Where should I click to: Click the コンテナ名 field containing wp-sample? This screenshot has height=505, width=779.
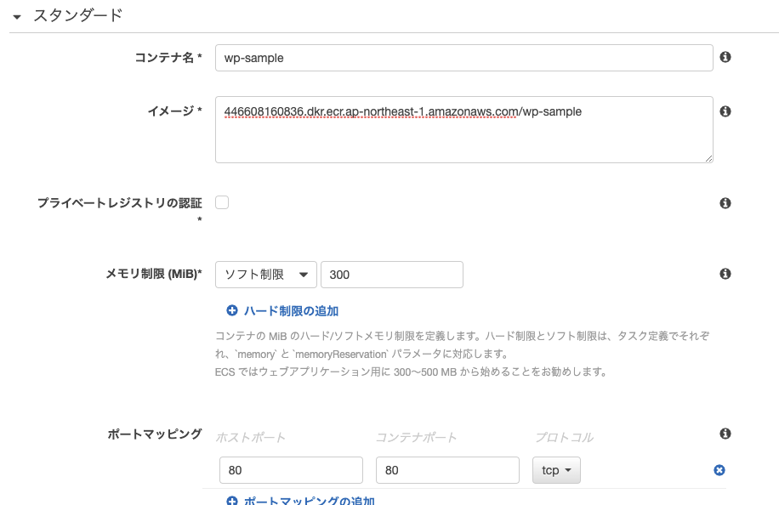point(463,58)
